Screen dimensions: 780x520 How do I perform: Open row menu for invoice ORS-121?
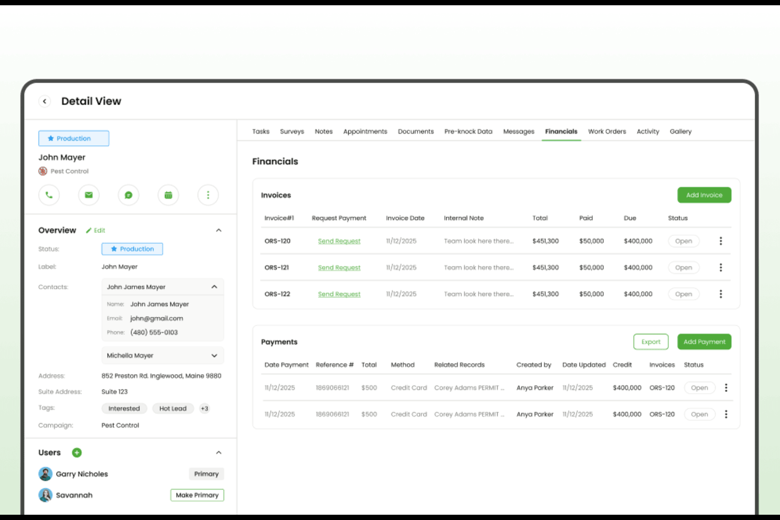[x=720, y=268]
